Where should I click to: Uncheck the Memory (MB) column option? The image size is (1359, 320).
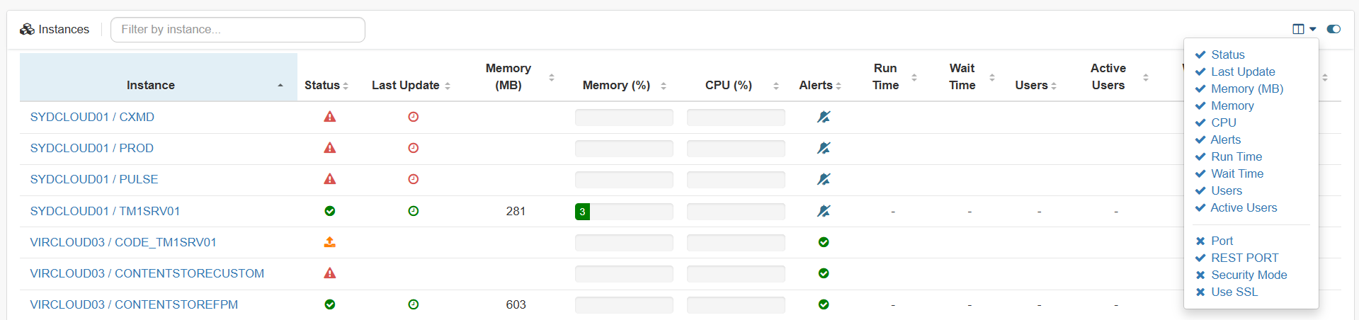(1239, 88)
